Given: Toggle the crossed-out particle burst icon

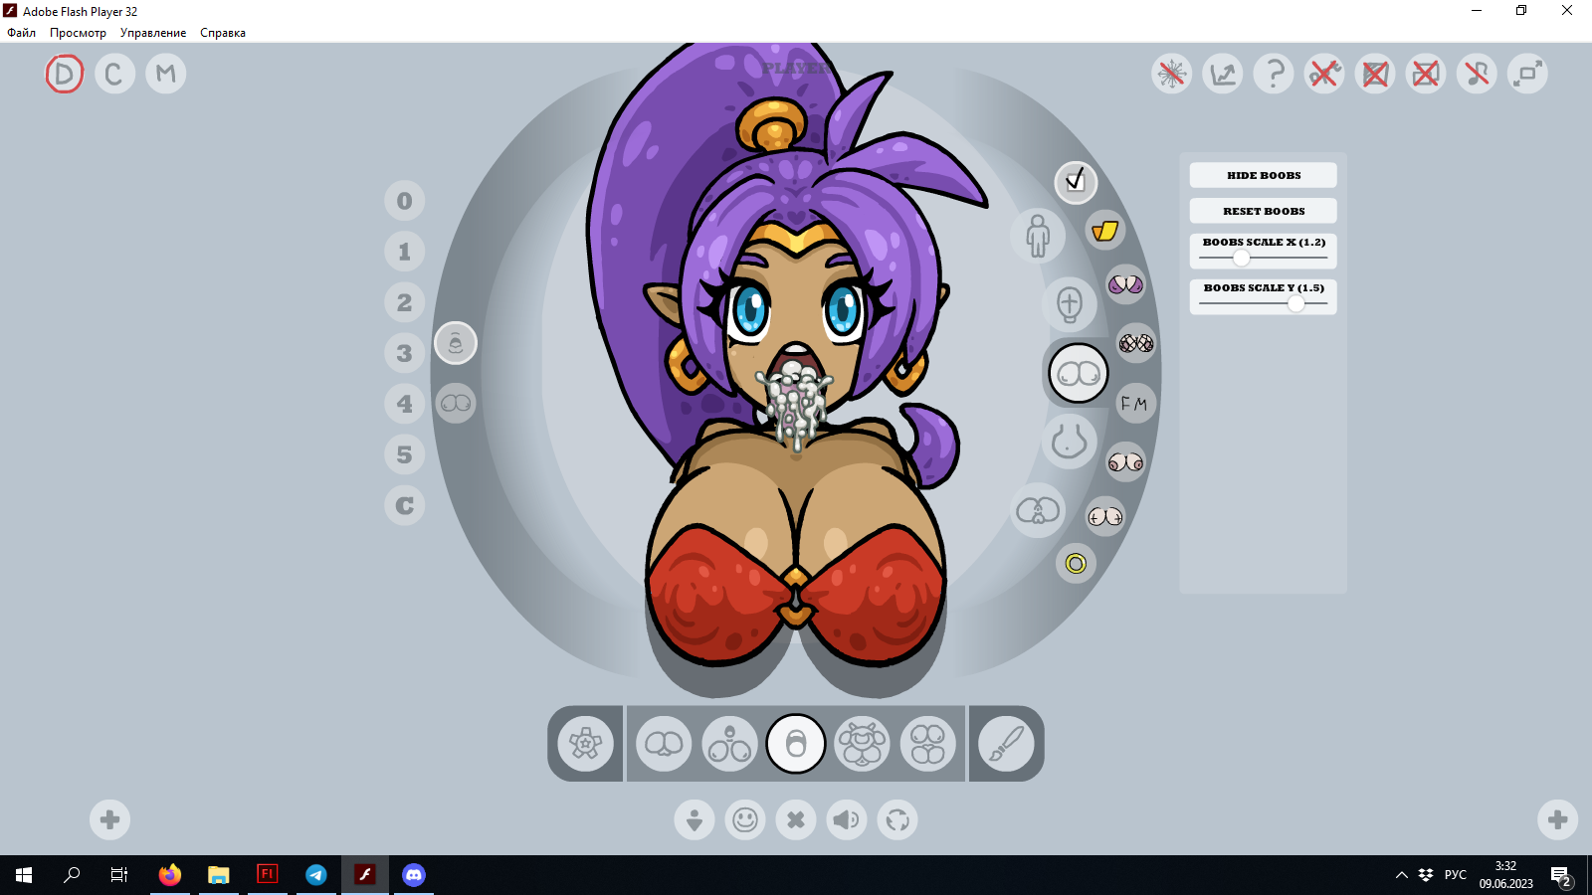Looking at the screenshot, I should [1172, 74].
